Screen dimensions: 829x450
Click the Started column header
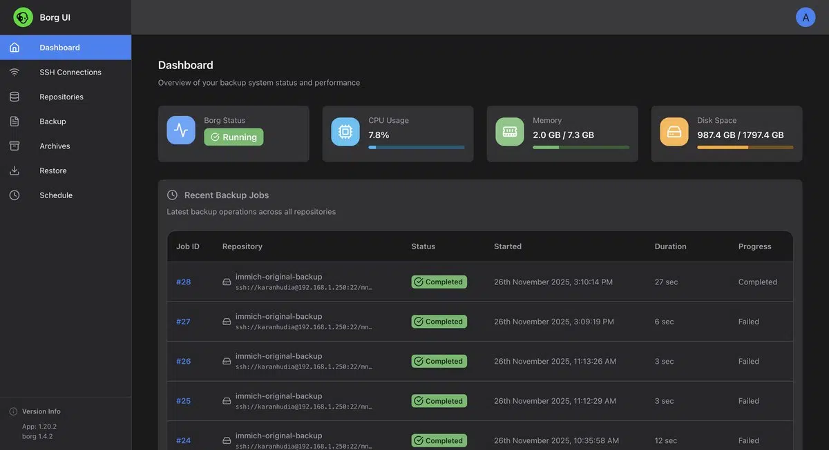tap(508, 246)
